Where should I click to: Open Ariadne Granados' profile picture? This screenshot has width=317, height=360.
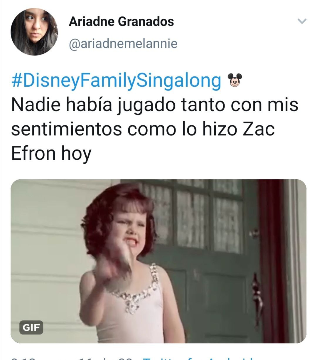tap(34, 32)
